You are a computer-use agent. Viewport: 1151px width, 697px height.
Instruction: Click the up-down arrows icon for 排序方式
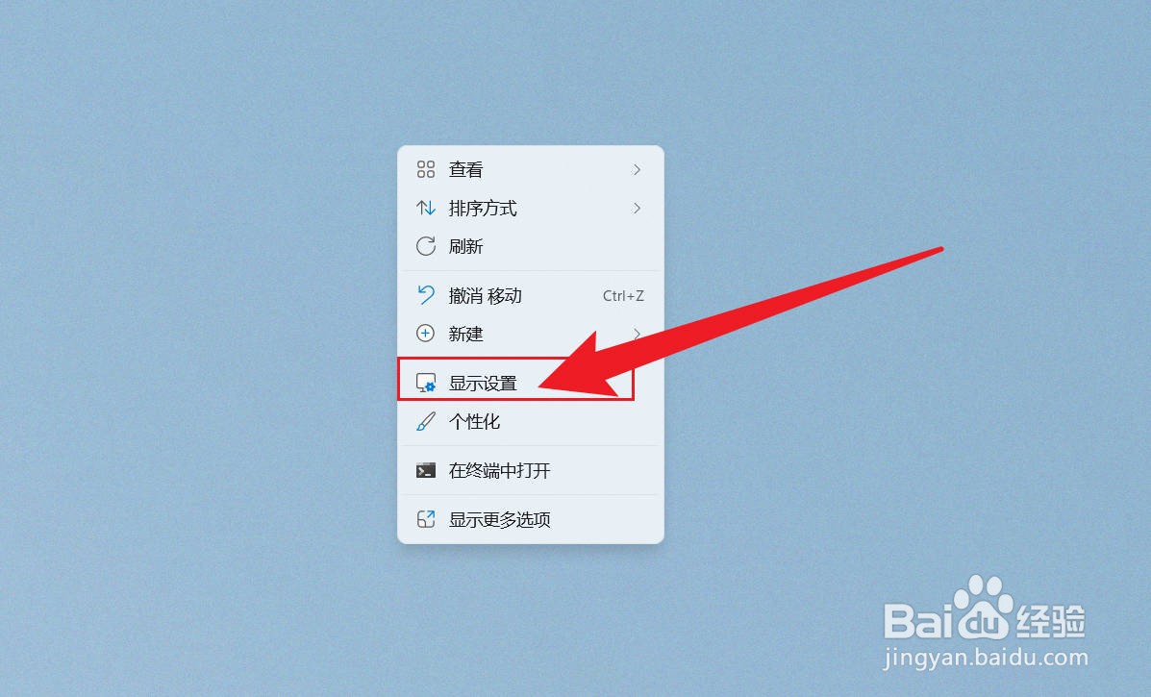(426, 209)
